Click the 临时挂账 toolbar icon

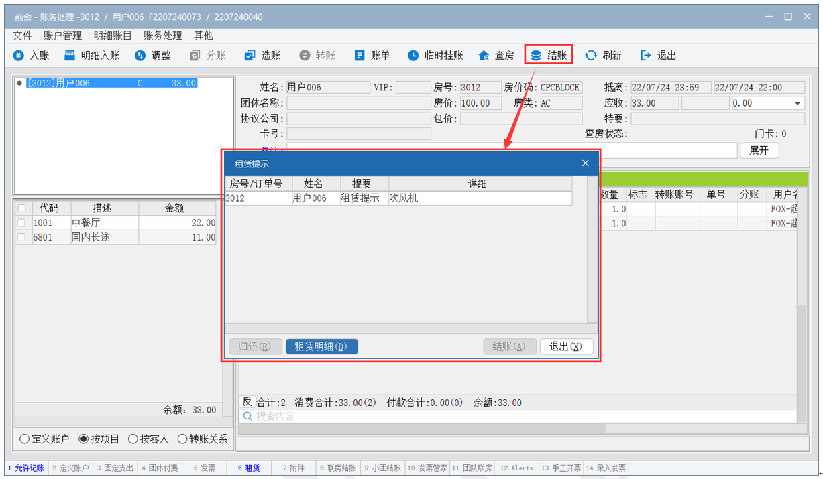tap(413, 56)
